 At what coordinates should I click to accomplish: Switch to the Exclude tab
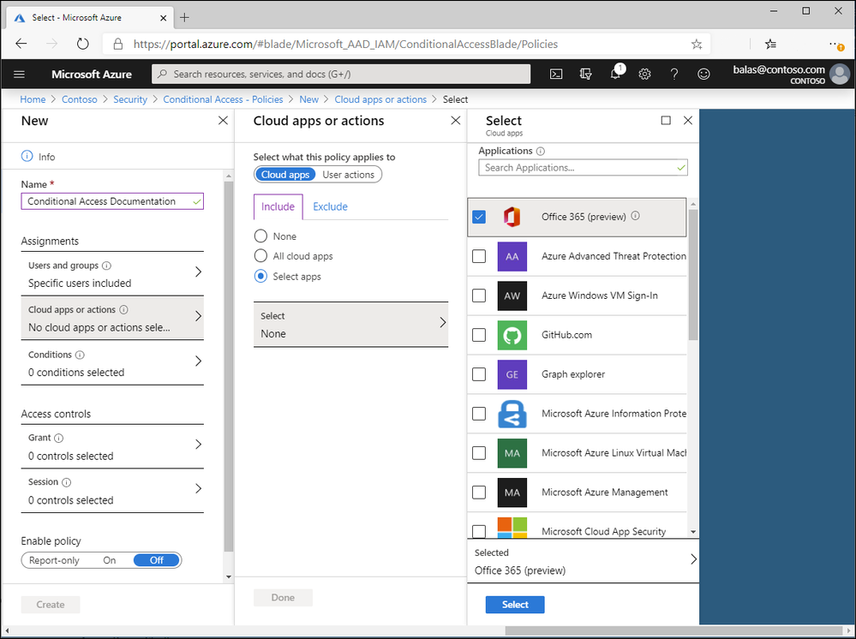(330, 206)
